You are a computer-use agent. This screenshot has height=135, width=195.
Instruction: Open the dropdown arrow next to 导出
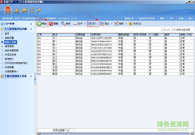pyautogui.click(x=112, y=24)
